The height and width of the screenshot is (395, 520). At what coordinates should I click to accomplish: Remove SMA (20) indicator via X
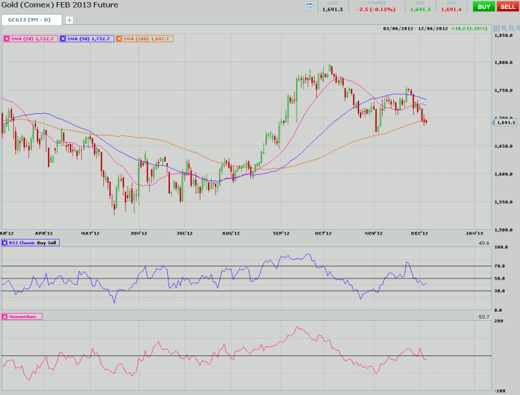(x=7, y=39)
